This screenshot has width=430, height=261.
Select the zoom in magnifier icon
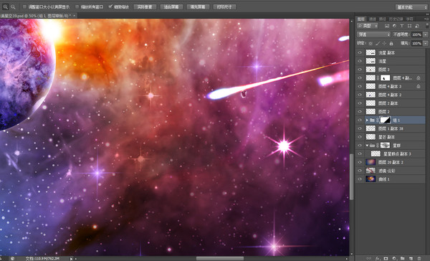point(5,7)
